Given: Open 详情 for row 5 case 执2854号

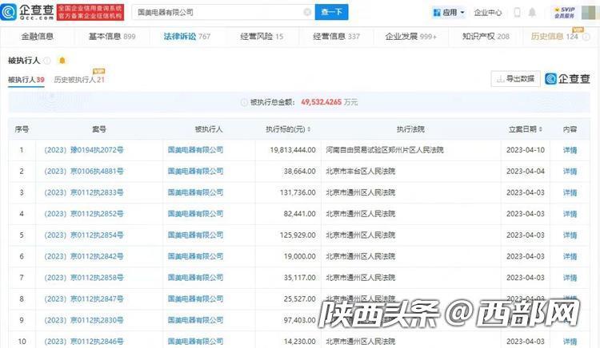Looking at the screenshot, I should pos(570,235).
